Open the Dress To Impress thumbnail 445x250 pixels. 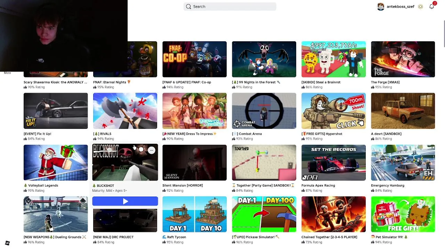(194, 111)
